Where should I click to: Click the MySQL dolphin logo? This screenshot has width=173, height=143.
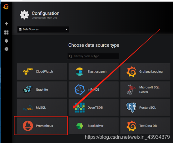[x=28, y=108]
